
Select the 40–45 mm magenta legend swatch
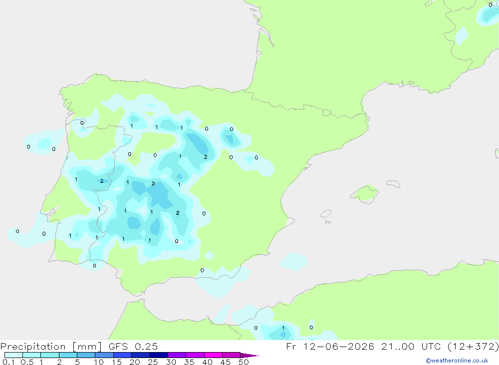coord(213,355)
